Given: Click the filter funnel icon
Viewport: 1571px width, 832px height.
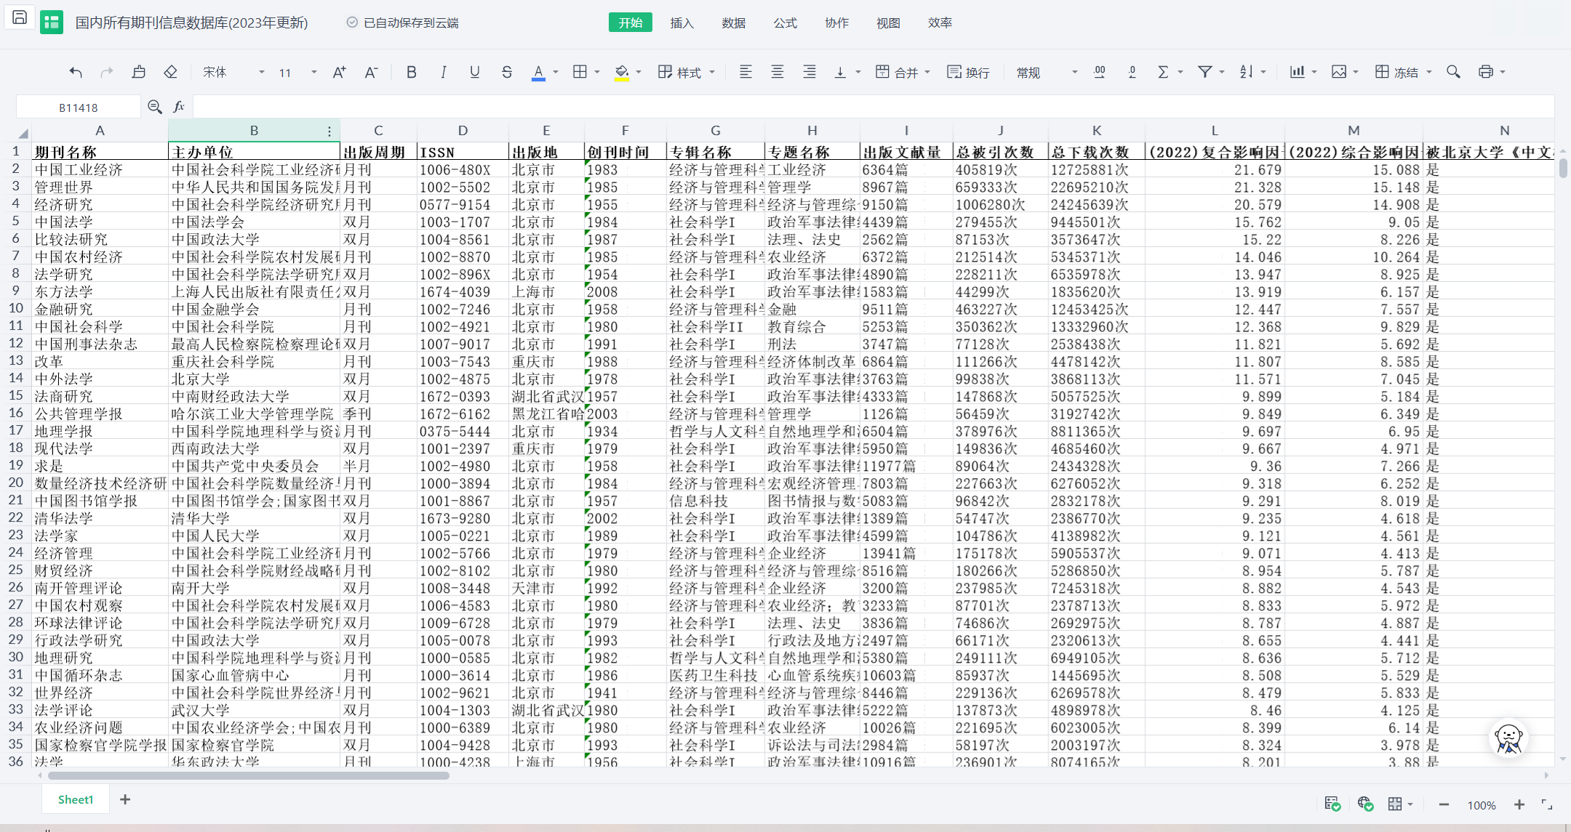Looking at the screenshot, I should 1205,72.
